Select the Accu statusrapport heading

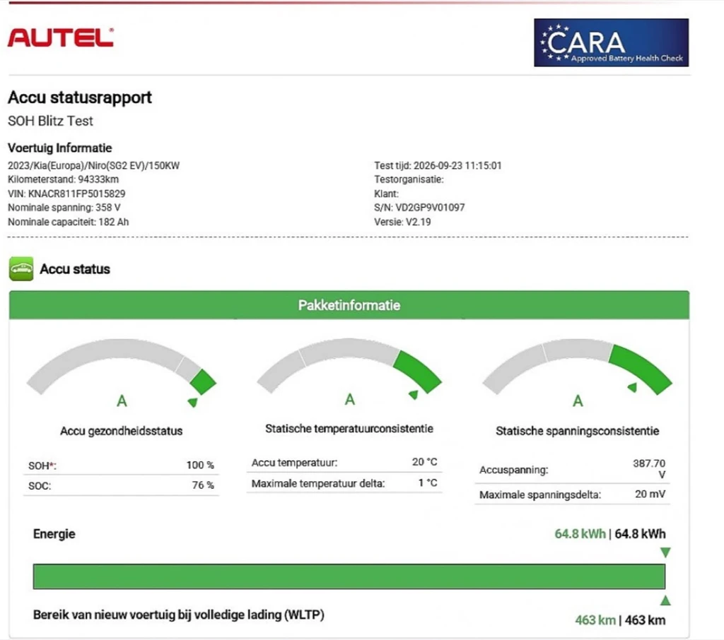pyautogui.click(x=79, y=97)
